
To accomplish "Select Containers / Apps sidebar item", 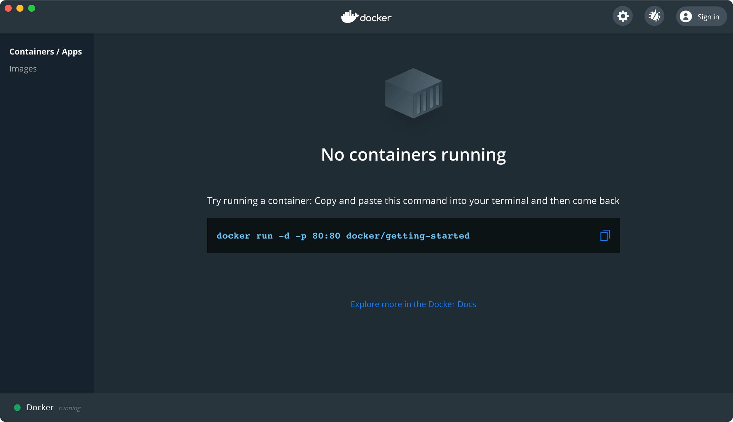I will point(45,51).
